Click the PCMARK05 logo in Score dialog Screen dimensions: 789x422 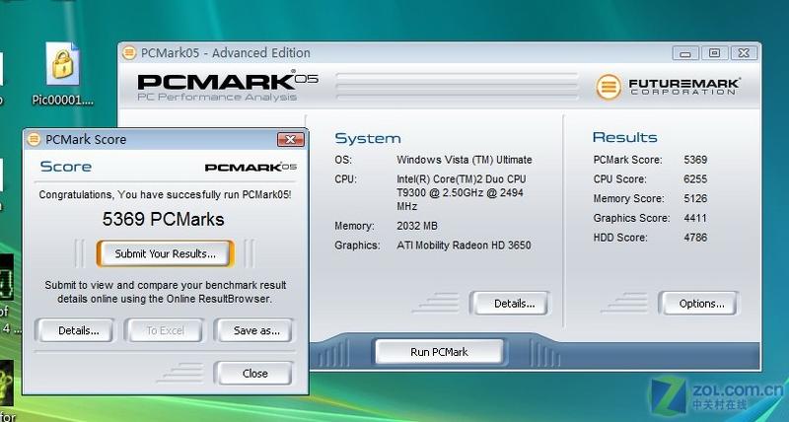(251, 168)
